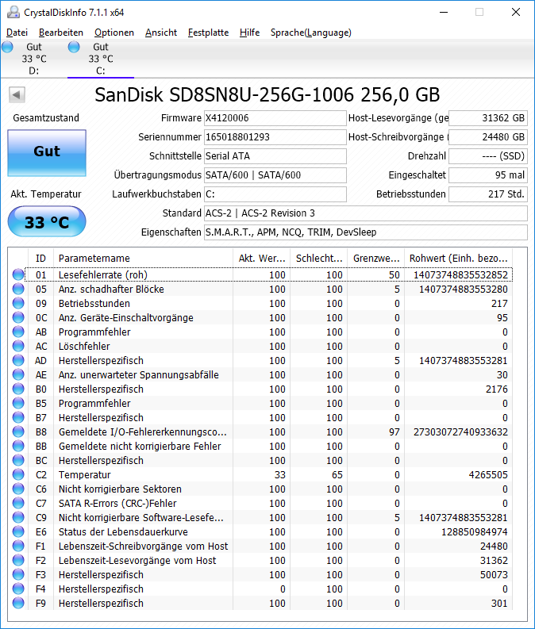Click the Host-Lesevorgänge value 31362 GB
535x629 pixels.
point(488,118)
